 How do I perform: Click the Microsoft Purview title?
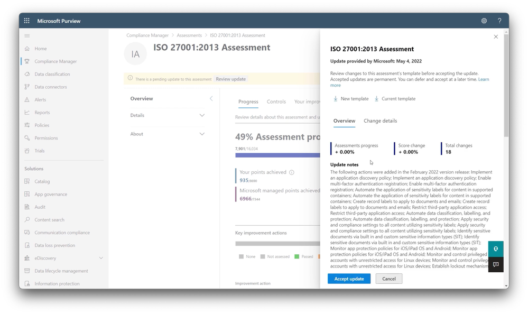coord(59,21)
